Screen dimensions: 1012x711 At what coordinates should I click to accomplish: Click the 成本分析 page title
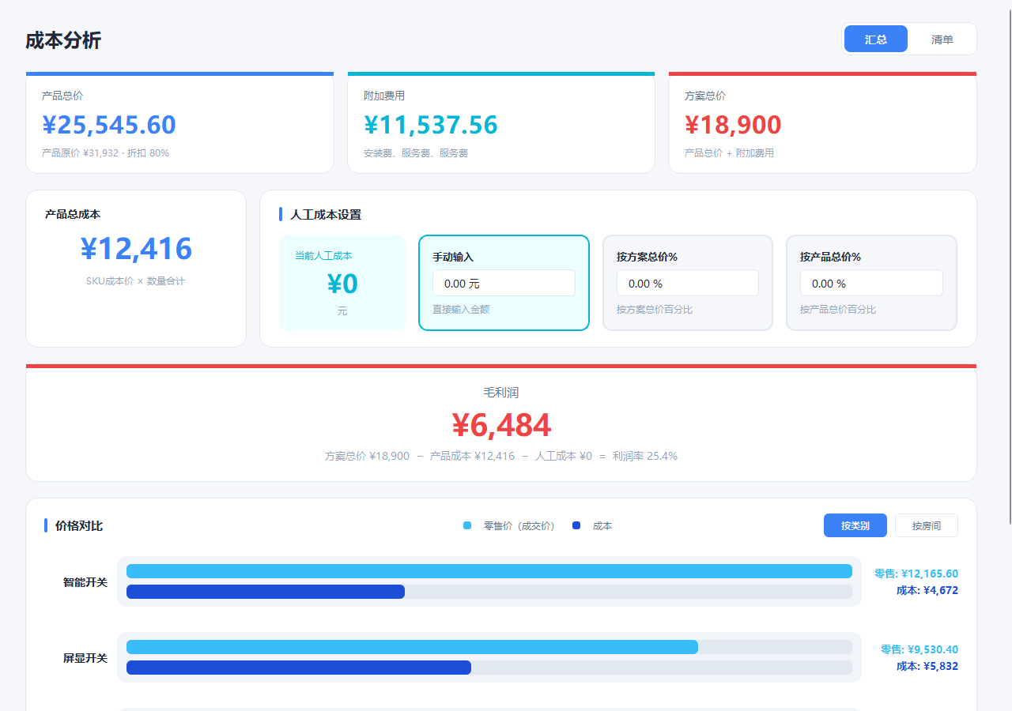(x=63, y=40)
